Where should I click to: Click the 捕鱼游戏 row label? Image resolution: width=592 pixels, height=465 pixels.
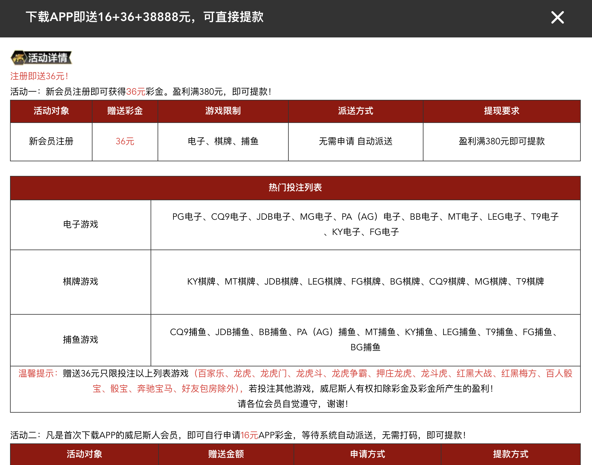pos(81,340)
